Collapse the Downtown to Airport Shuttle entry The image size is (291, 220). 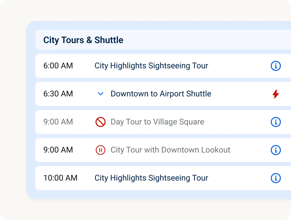coord(101,94)
